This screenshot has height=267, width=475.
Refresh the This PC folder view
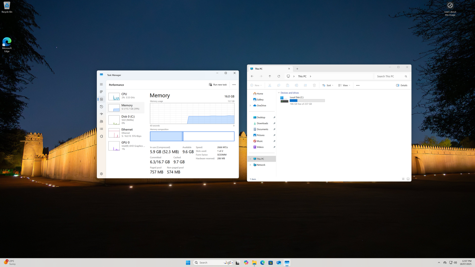(278, 76)
